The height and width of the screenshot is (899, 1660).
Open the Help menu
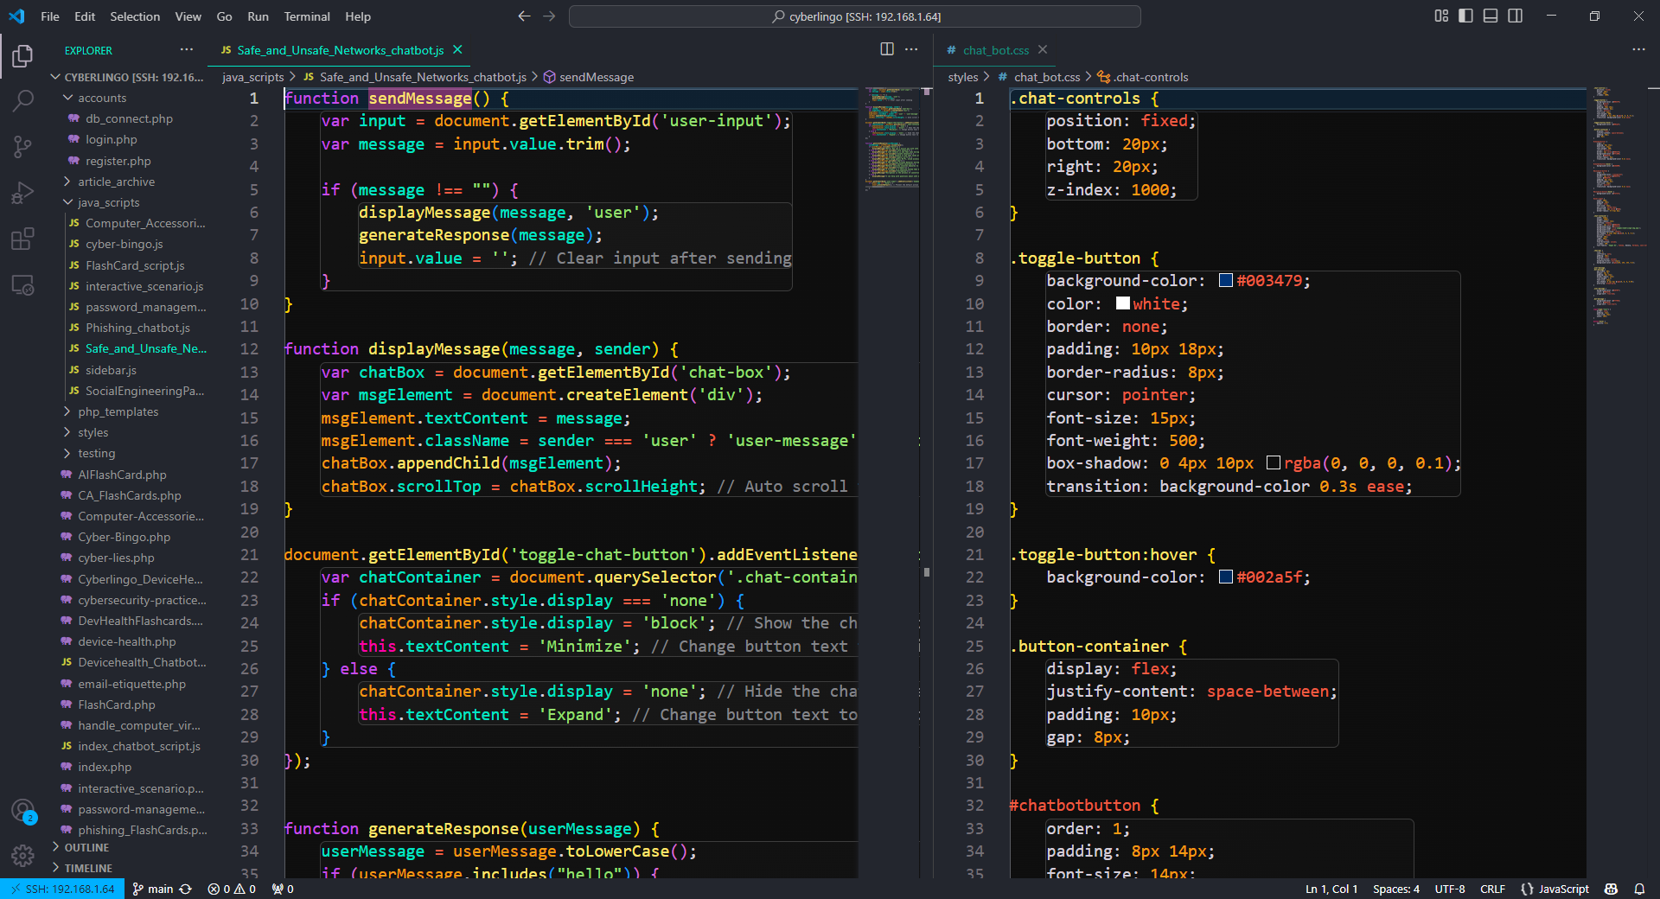(x=358, y=16)
